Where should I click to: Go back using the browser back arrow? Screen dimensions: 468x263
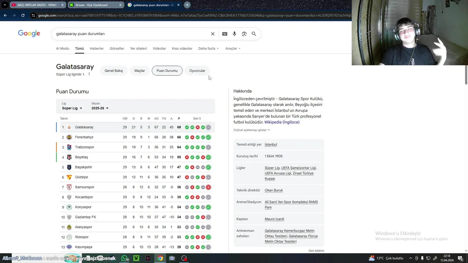point(5,15)
